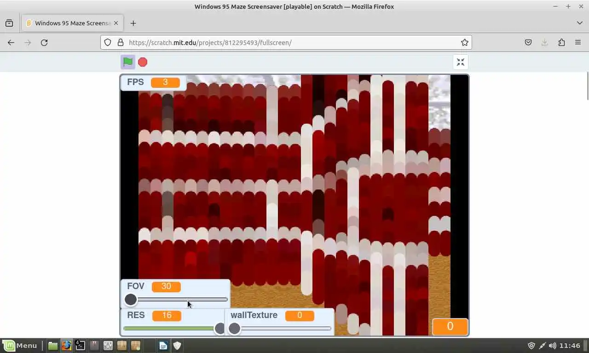
Task: Reload the current Scratch page
Action: (x=44, y=42)
